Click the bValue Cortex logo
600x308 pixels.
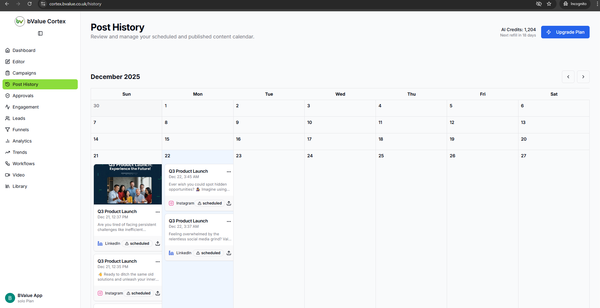[x=20, y=21]
